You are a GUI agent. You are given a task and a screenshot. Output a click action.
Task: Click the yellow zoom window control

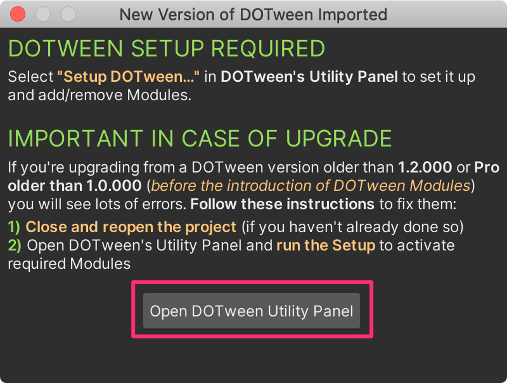tap(67, 14)
